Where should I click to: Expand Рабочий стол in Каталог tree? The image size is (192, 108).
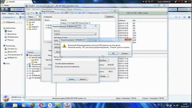pyautogui.click(x=27, y=67)
